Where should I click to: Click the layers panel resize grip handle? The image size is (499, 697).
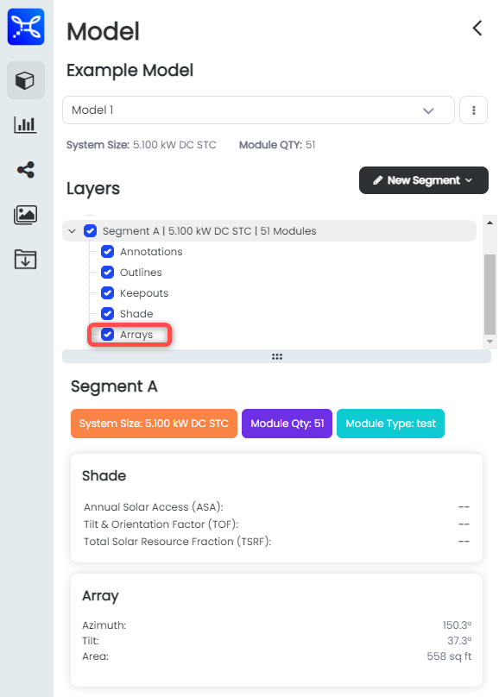tap(276, 356)
